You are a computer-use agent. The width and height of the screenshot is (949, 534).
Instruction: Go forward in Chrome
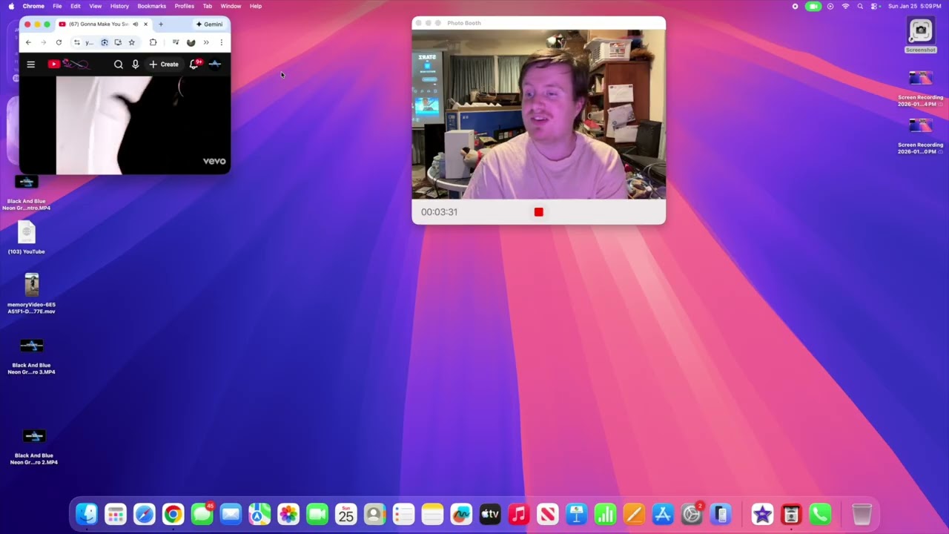43,42
